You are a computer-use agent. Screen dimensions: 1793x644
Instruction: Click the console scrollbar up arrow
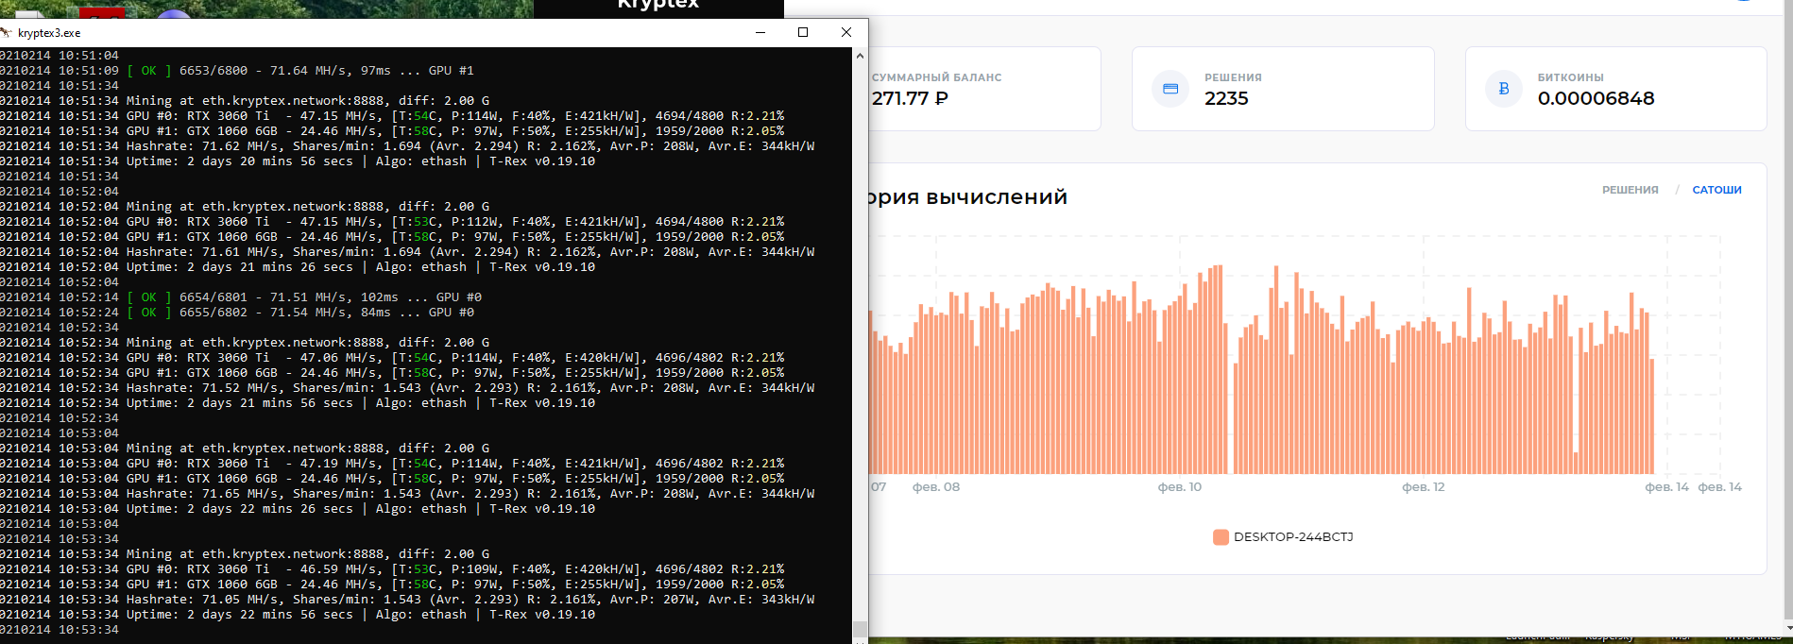click(860, 56)
